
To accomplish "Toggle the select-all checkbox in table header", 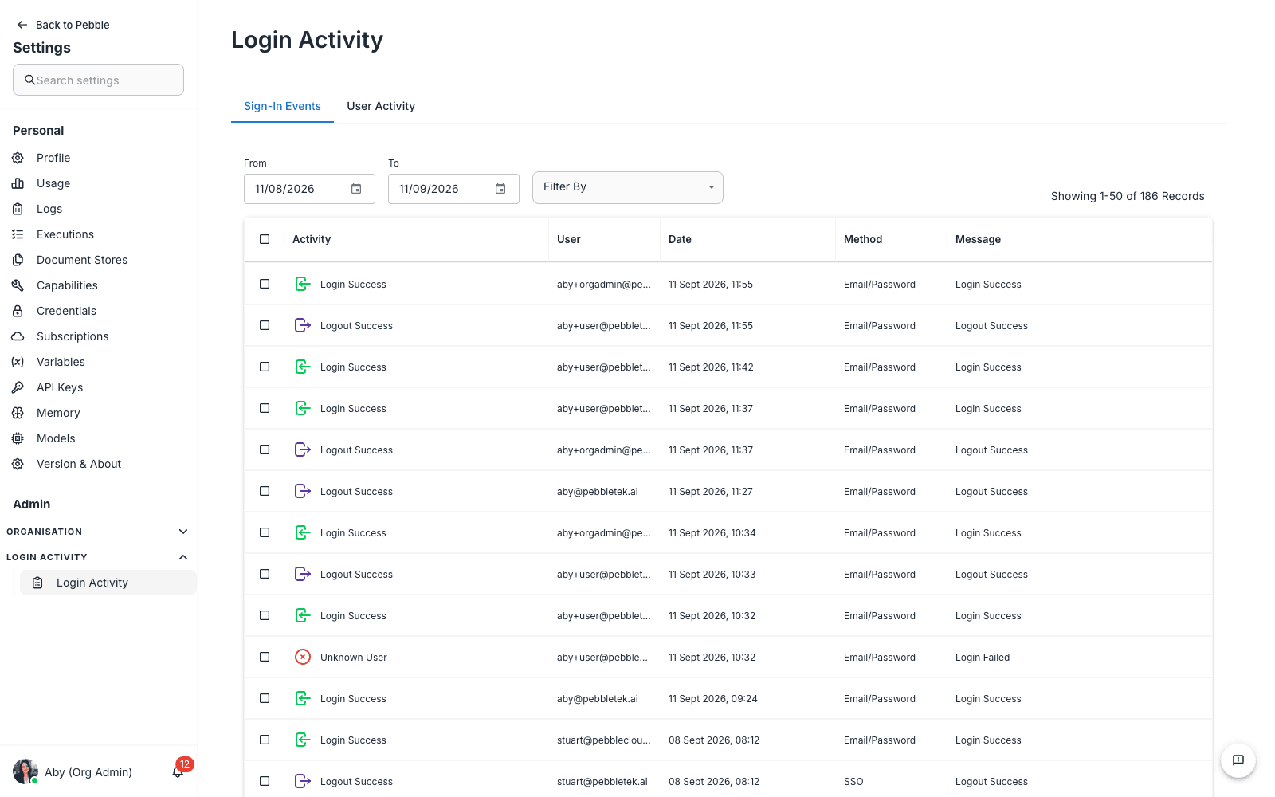I will [x=265, y=239].
